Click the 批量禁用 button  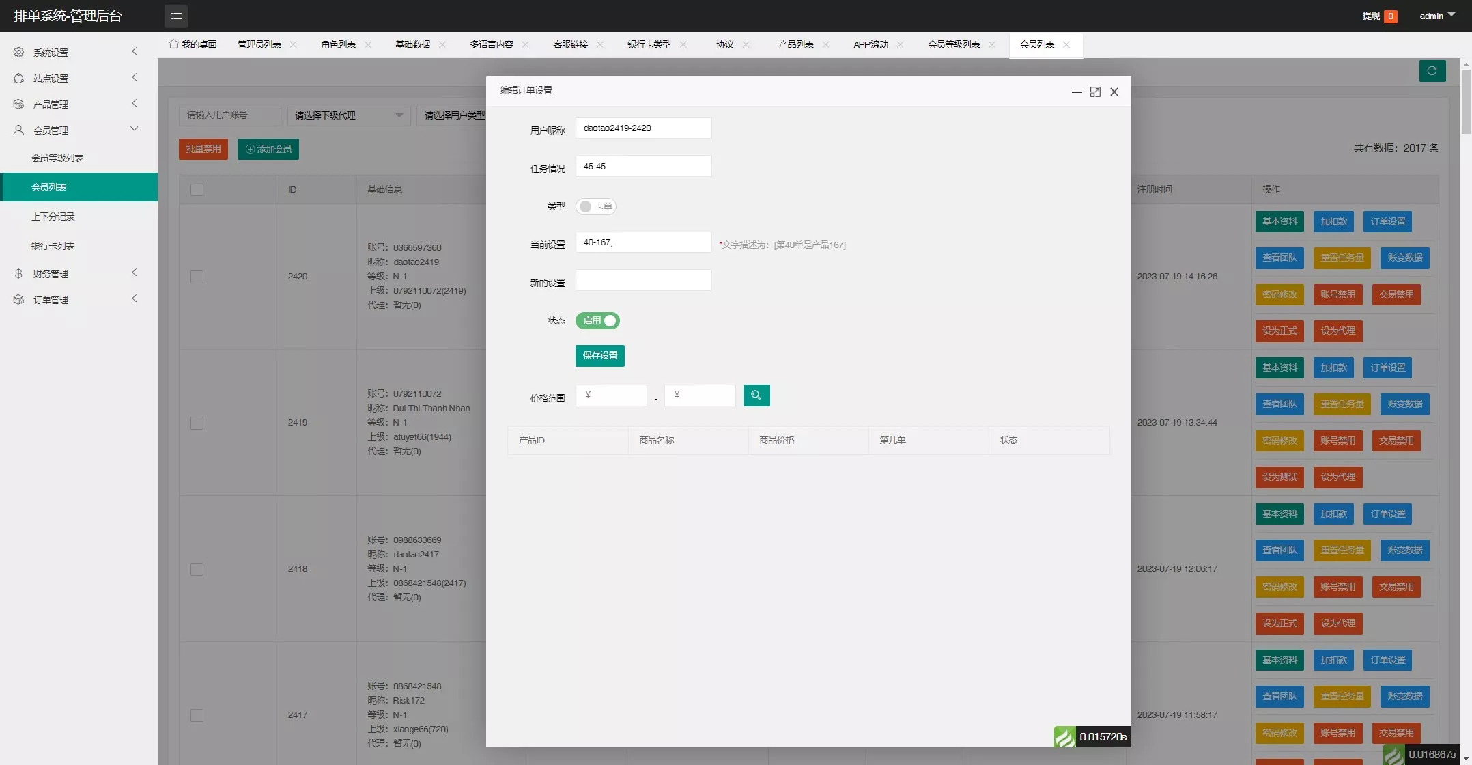coord(203,149)
